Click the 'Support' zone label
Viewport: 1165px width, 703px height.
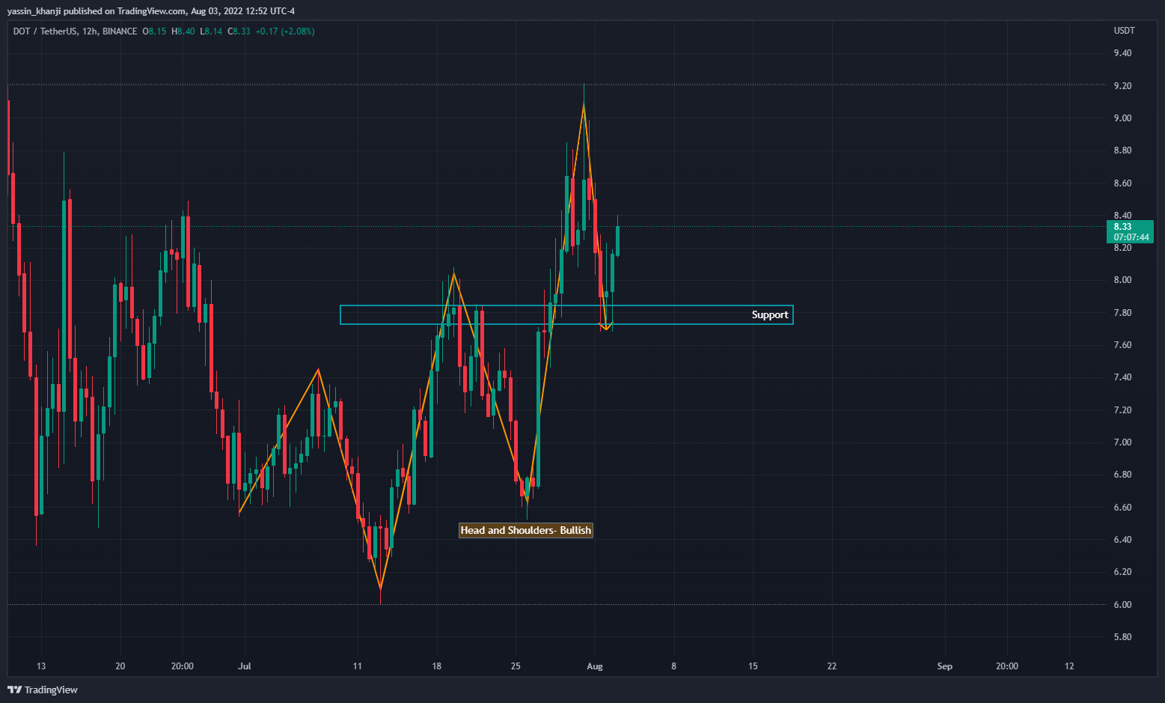[770, 314]
